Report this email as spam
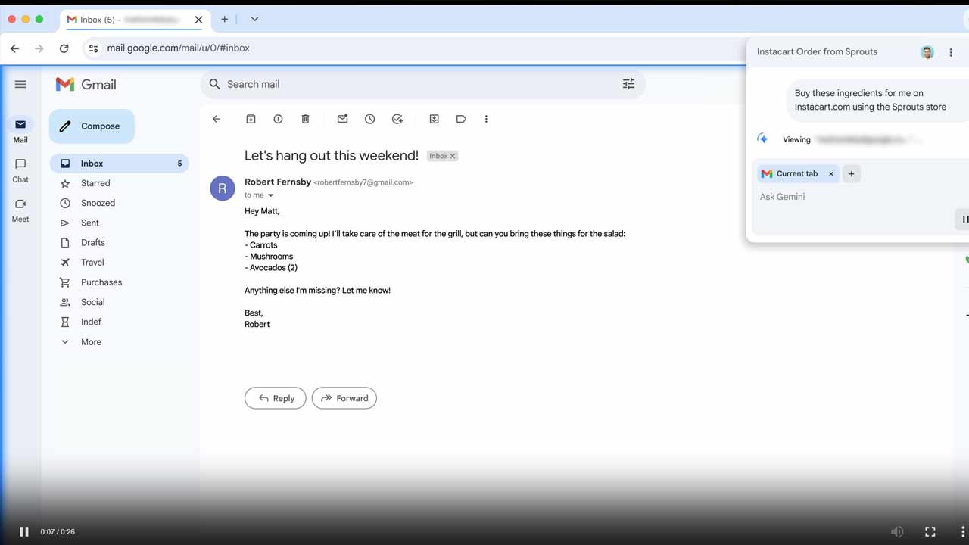This screenshot has height=545, width=969. click(278, 119)
